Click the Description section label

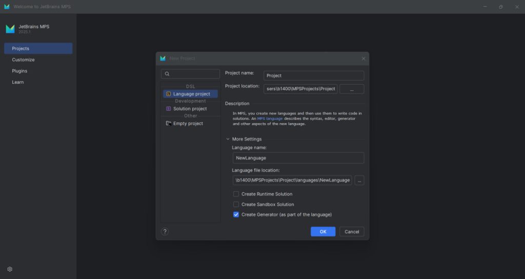pos(237,104)
